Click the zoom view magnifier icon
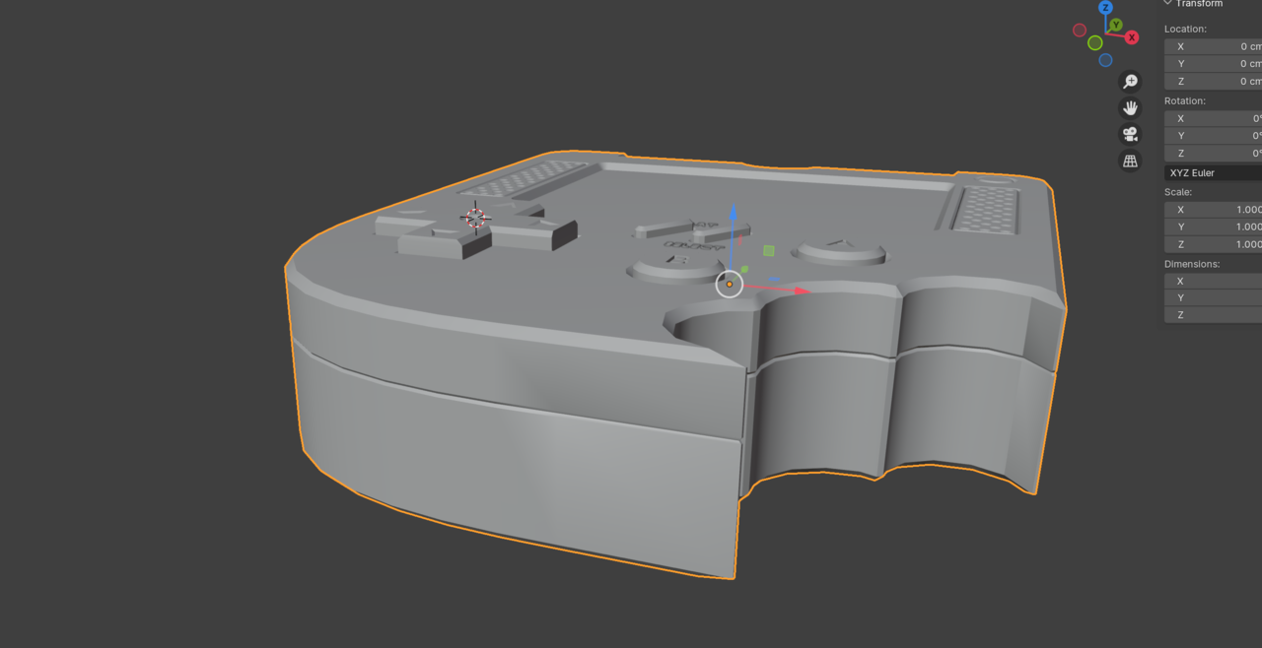This screenshot has width=1262, height=648. pyautogui.click(x=1131, y=82)
